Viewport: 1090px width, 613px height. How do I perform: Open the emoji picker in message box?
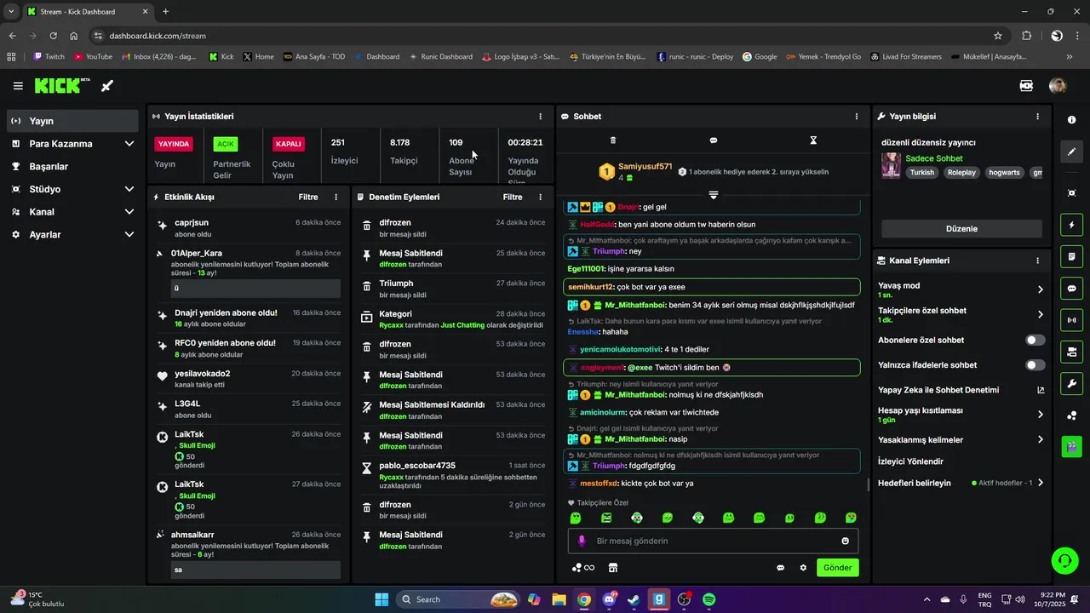click(845, 541)
